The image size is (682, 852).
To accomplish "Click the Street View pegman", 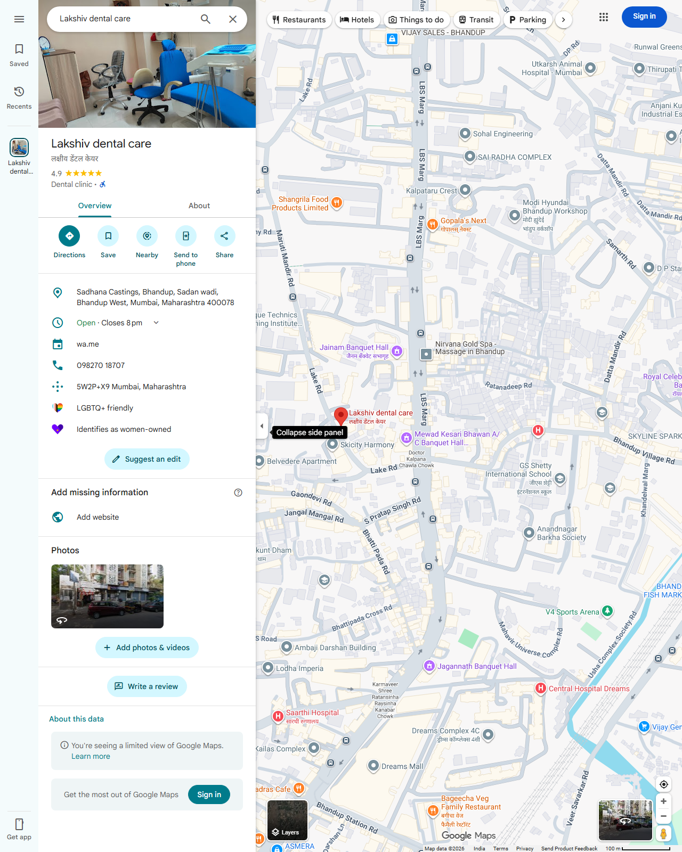I will pyautogui.click(x=663, y=833).
